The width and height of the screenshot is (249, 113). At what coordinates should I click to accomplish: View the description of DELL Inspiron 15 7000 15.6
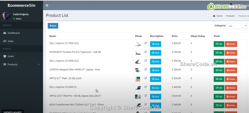click(x=155, y=44)
